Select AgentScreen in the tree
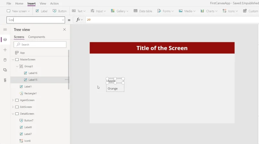The image size is (259, 144). 27,100
